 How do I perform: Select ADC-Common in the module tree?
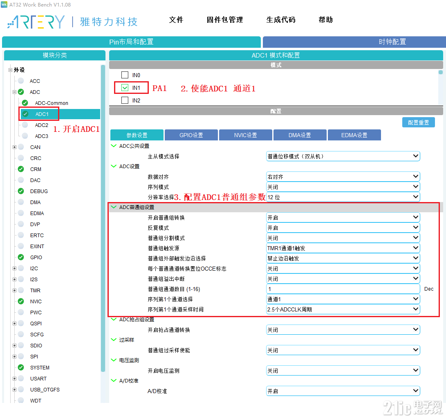pyautogui.click(x=52, y=103)
